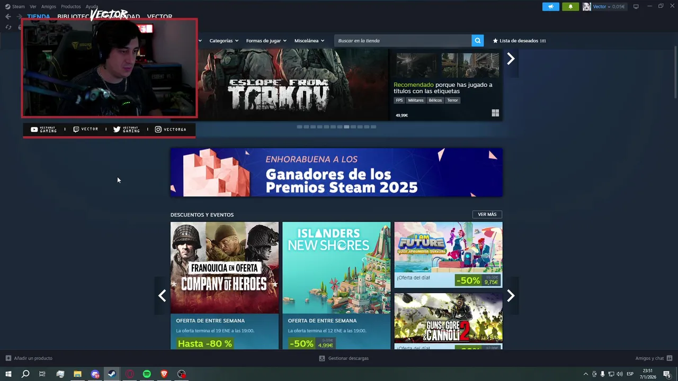The width and height of the screenshot is (678, 381).
Task: Open the Guns, Gore & Cannoli 2 deal
Action: [x=448, y=321]
